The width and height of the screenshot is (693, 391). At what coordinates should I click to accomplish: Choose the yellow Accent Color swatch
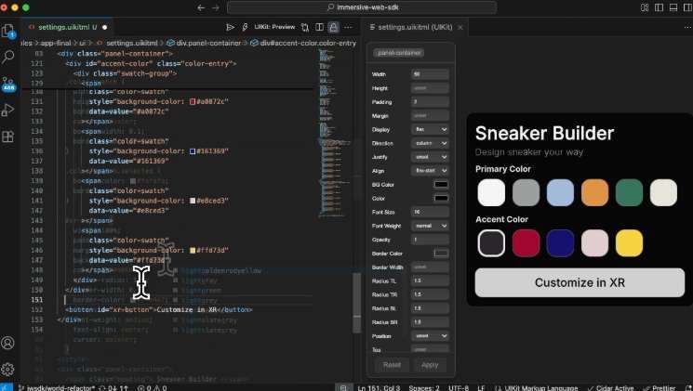(629, 242)
